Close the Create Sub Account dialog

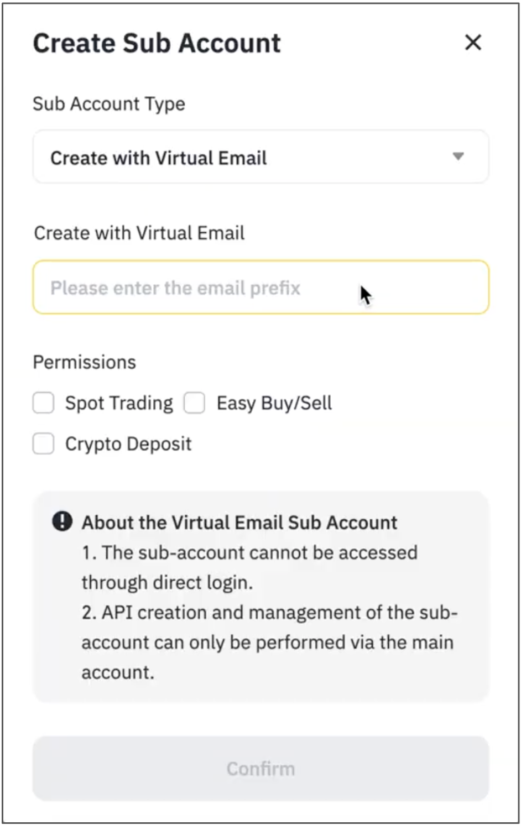(x=473, y=43)
